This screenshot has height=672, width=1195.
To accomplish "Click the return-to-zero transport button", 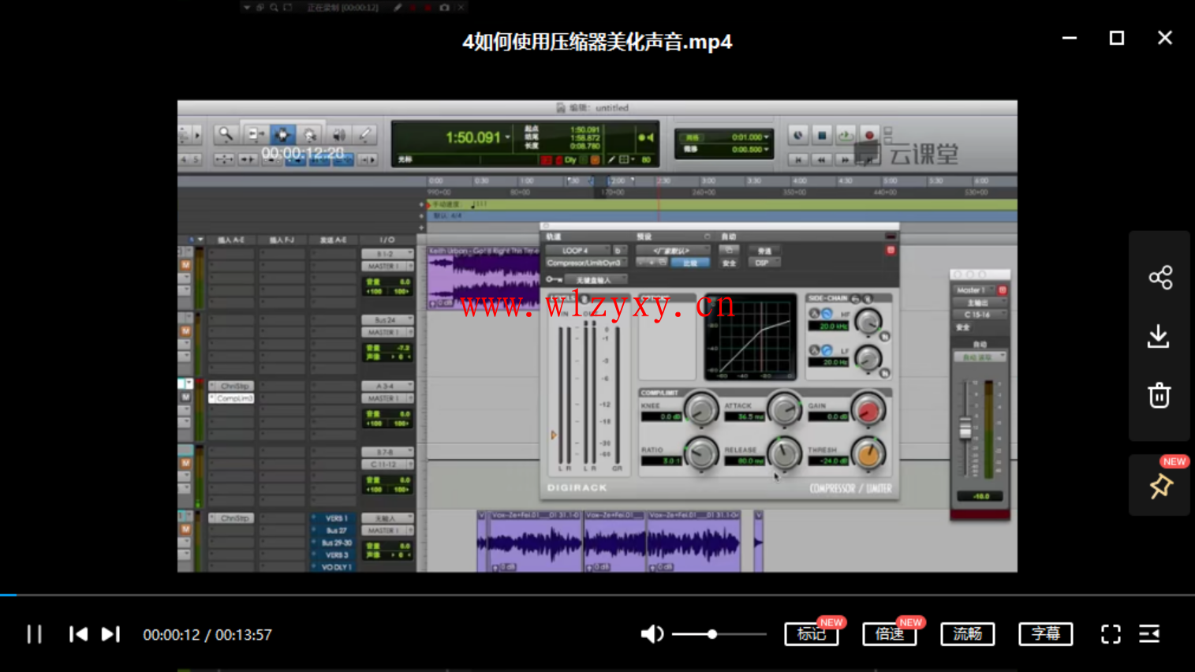I will [x=798, y=159].
